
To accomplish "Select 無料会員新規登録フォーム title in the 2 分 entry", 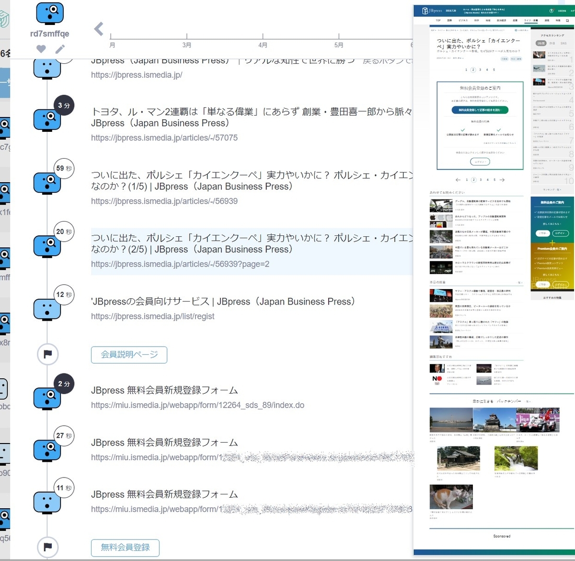I will [164, 390].
